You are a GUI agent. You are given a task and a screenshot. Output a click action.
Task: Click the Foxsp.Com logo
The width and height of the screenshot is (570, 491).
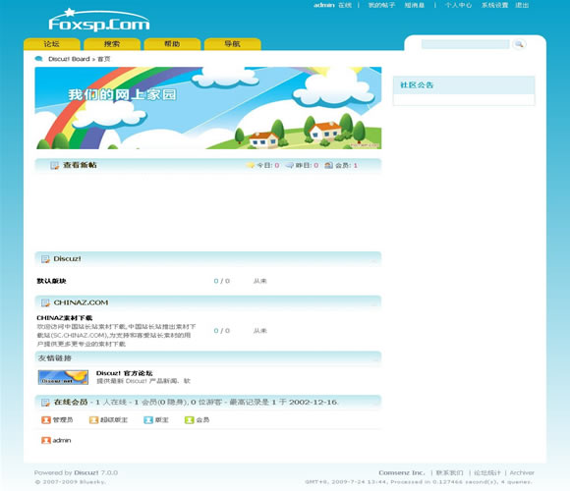(99, 21)
